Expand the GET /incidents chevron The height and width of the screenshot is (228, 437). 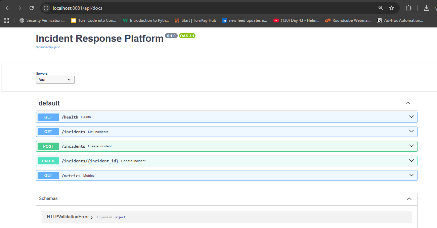pyautogui.click(x=411, y=132)
